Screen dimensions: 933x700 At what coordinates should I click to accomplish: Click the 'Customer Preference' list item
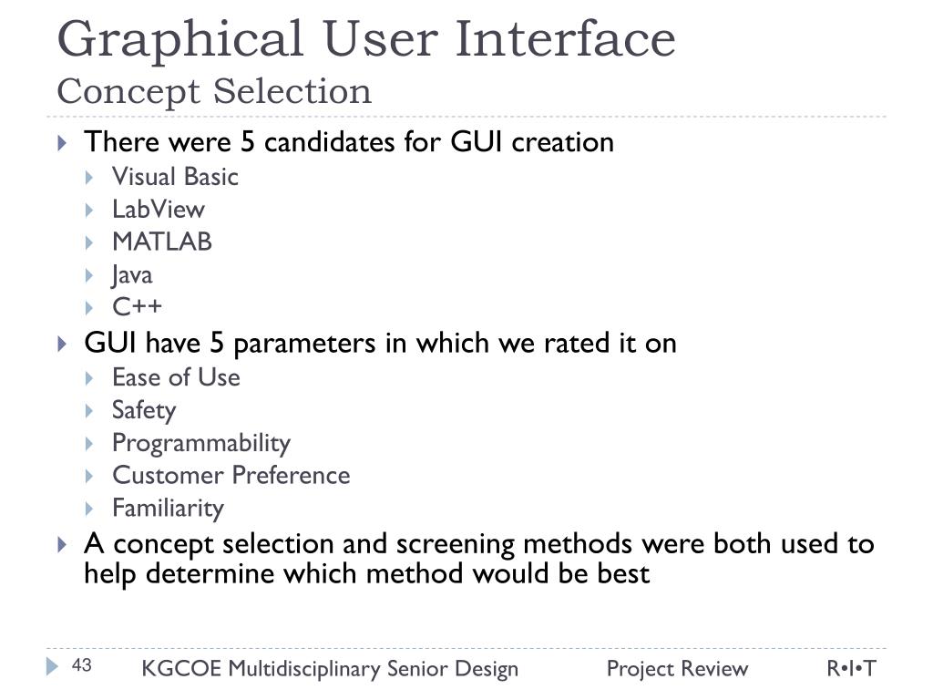pyautogui.click(x=231, y=475)
